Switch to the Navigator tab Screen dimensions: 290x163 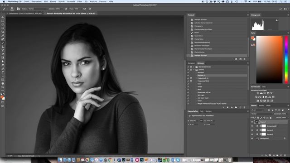[x=191, y=63]
